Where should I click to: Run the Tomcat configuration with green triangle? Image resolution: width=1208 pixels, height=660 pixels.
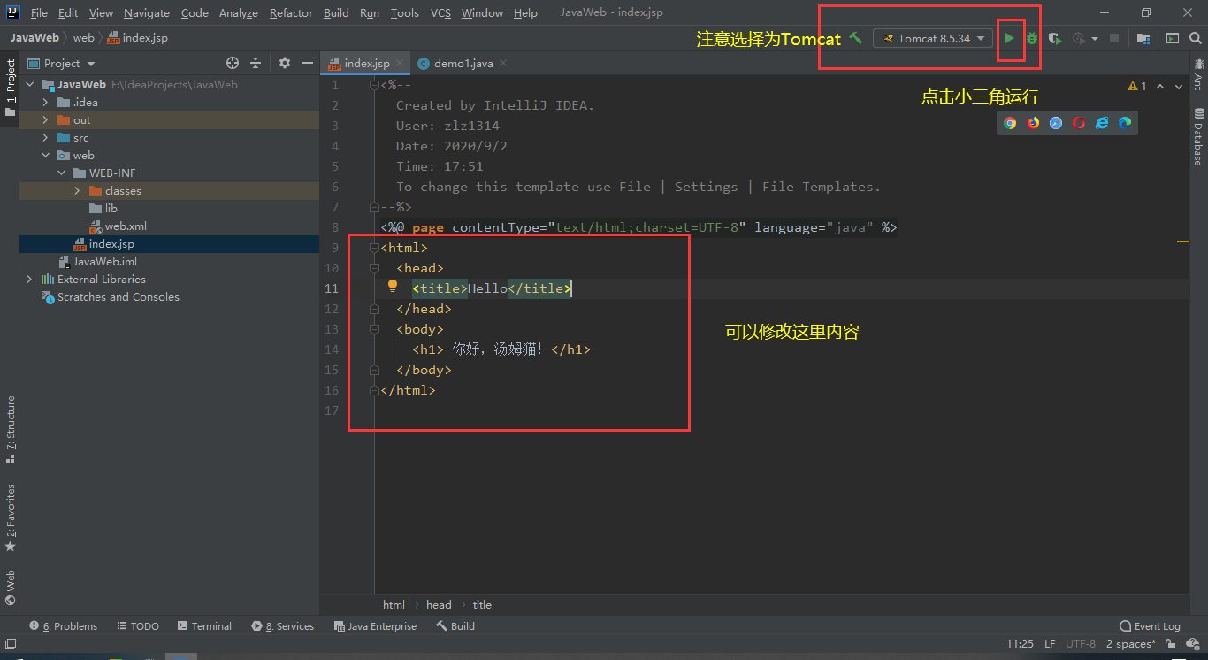tap(1009, 38)
